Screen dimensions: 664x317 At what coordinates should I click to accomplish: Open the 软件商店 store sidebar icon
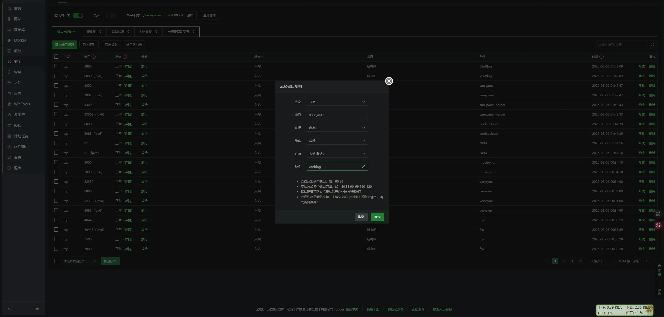click(9, 147)
